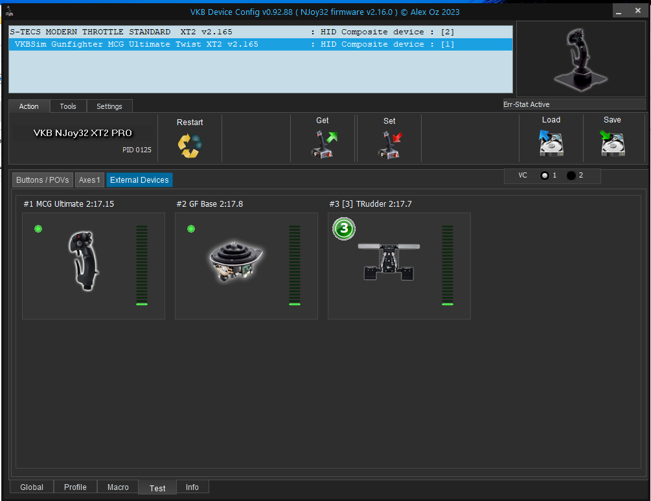This screenshot has width=651, height=501.
Task: Click the '#3 [3] TRudder 2:17.7' heading
Action: (371, 204)
